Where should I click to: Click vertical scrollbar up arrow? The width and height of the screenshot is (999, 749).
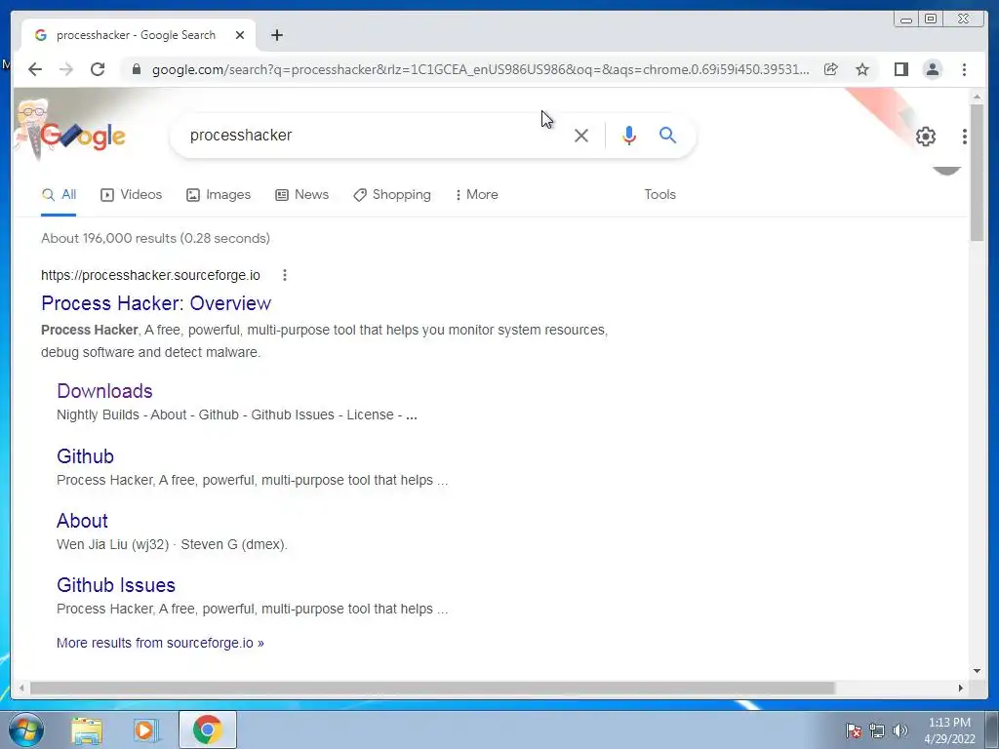coord(977,97)
